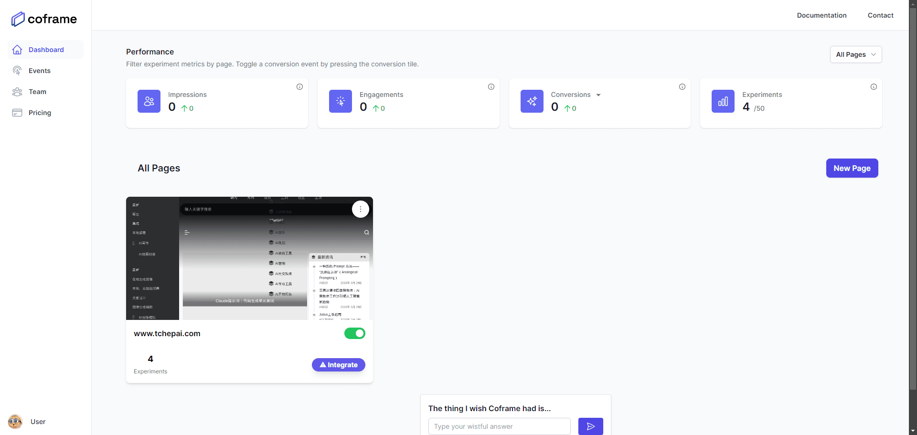Click the Team people icon

tap(17, 92)
